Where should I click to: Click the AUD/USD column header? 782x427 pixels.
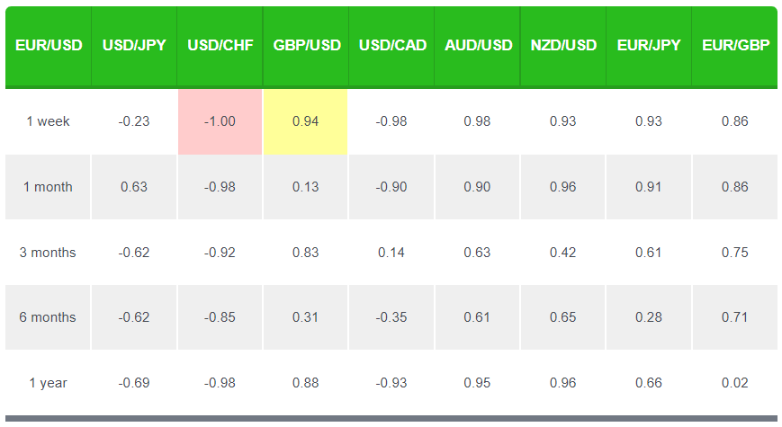click(x=478, y=45)
